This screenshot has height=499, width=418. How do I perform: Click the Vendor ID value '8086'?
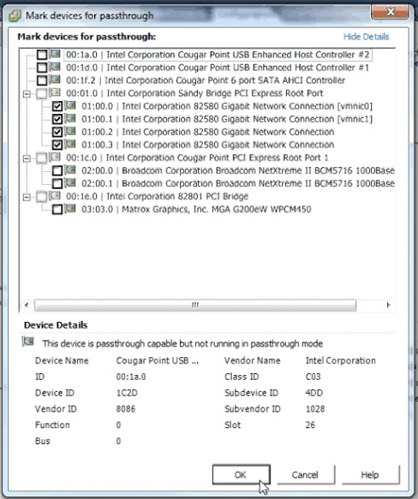coord(126,408)
